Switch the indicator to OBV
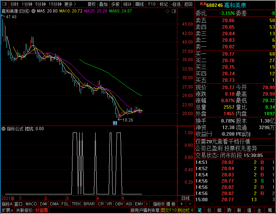The width and height of the screenshot is (276, 214). (x=119, y=204)
